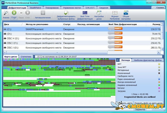Switch to the Планирование tab
This screenshot has height=113, width=167.
point(52,8)
